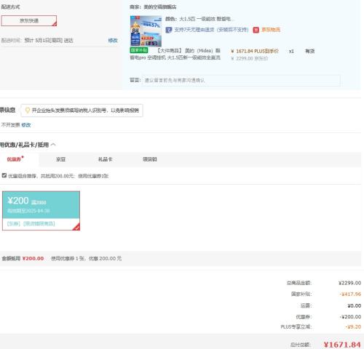Click the red checkmark corner on ¥200 coupon
Viewport: 364px width, 349px height.
[76, 227]
